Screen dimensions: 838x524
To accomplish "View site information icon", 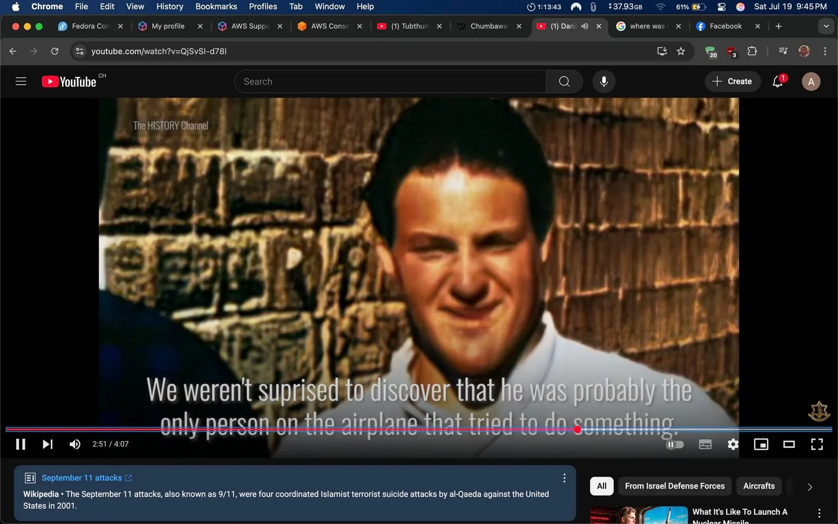I will click(80, 51).
